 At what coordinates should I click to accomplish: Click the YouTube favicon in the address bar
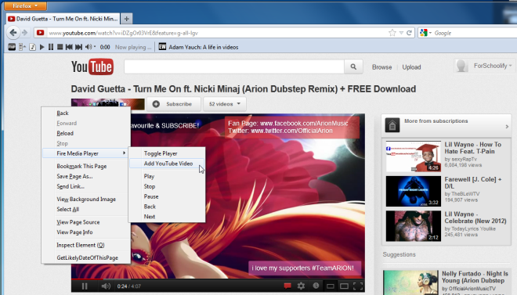point(40,33)
